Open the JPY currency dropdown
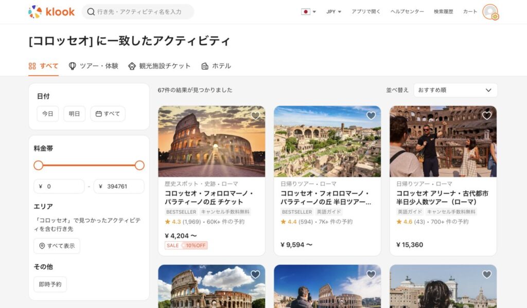Viewport: 527px width, 308px height. tap(333, 12)
